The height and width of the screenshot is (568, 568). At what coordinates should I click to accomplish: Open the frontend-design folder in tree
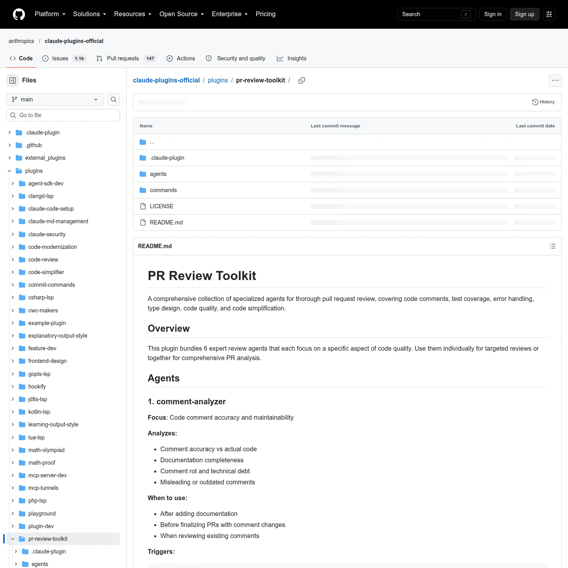[x=47, y=361]
